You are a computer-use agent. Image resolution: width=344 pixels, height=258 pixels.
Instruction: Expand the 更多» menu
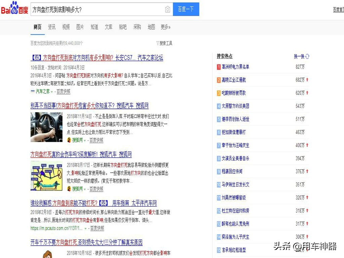166,27
